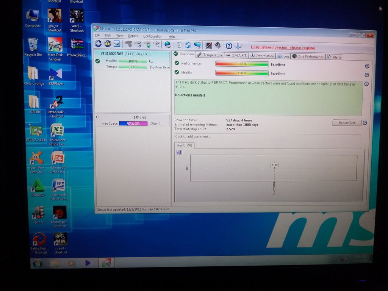Viewport: 388px width, 291px height.
Task: Click the left-panel Health 100 % bar
Action: point(133,61)
